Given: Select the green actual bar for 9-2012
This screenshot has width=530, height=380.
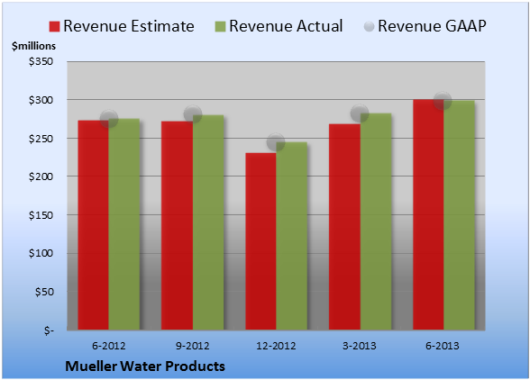Looking at the screenshot, I should pos(208,222).
